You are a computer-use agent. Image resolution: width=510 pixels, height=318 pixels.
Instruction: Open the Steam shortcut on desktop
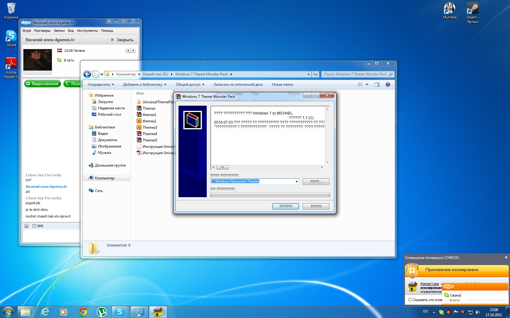click(473, 13)
